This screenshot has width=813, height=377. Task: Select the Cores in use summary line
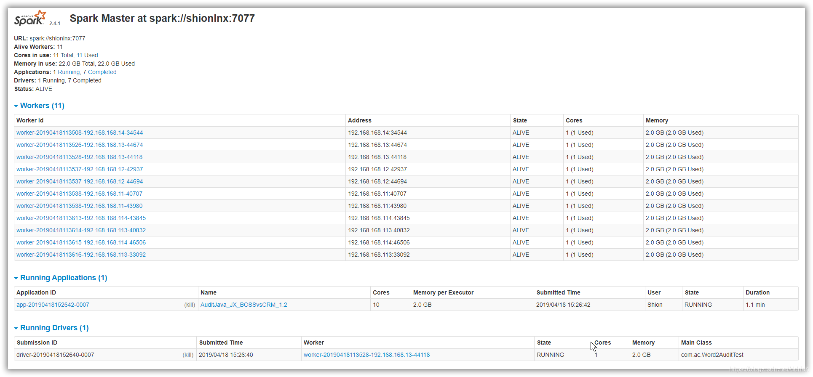56,55
